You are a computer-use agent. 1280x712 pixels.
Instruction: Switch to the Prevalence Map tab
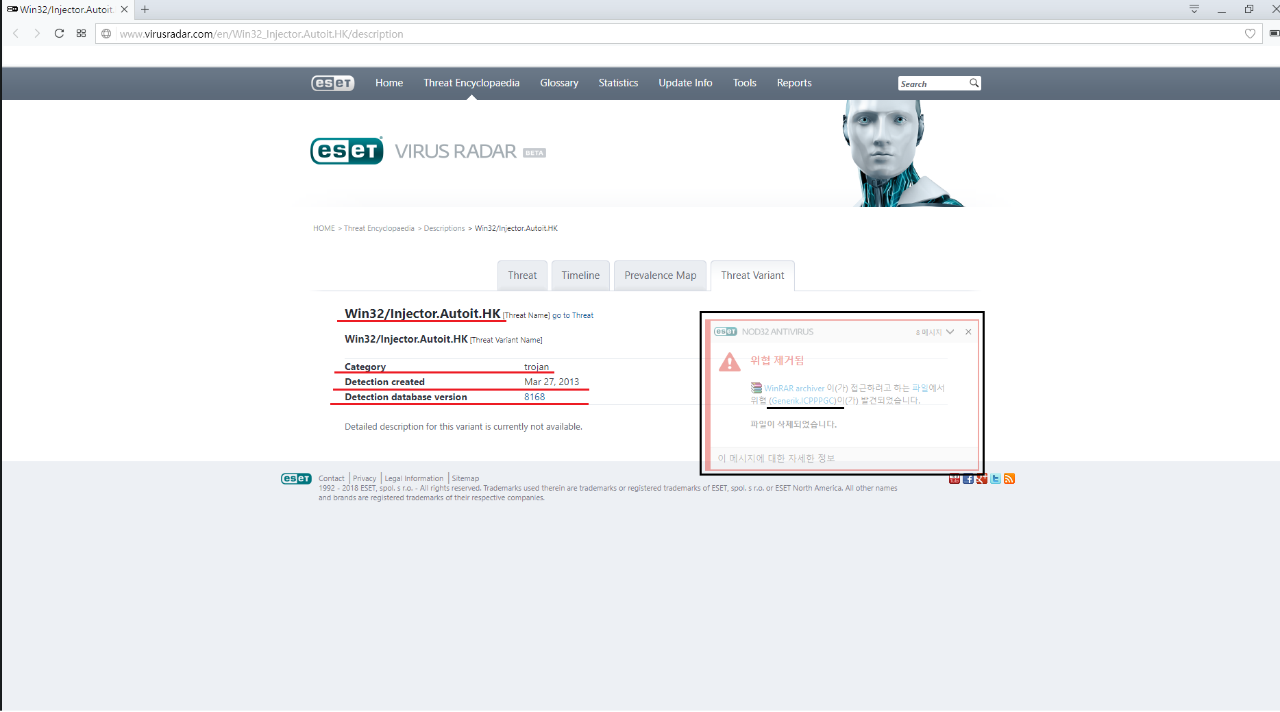[660, 275]
